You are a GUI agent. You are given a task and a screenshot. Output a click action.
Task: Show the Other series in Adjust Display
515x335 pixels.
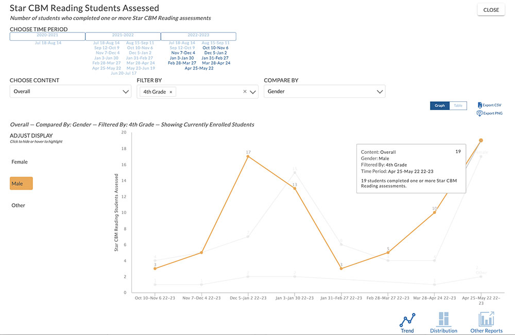tap(18, 205)
